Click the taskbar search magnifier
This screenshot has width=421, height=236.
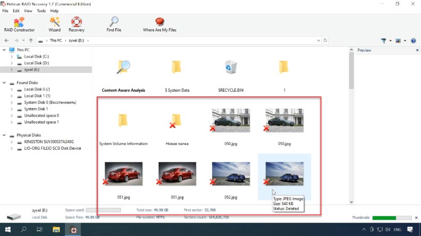pyautogui.click(x=24, y=229)
